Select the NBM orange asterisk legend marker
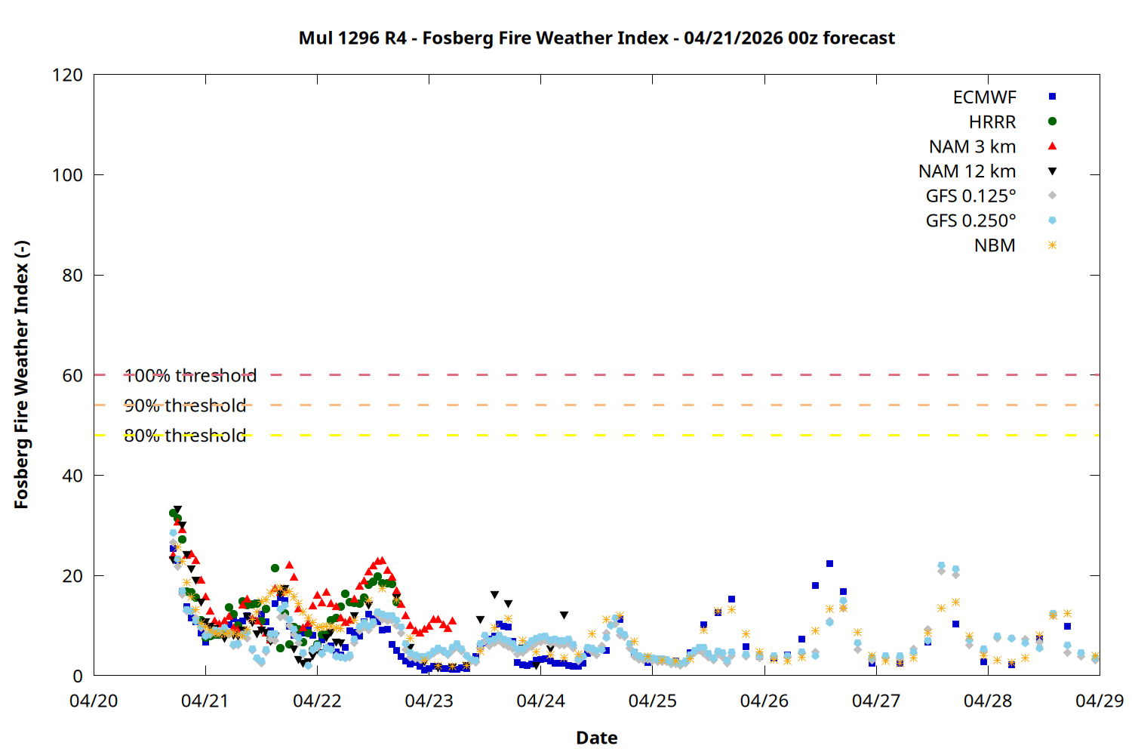The width and height of the screenshot is (1132, 755). [x=1052, y=245]
